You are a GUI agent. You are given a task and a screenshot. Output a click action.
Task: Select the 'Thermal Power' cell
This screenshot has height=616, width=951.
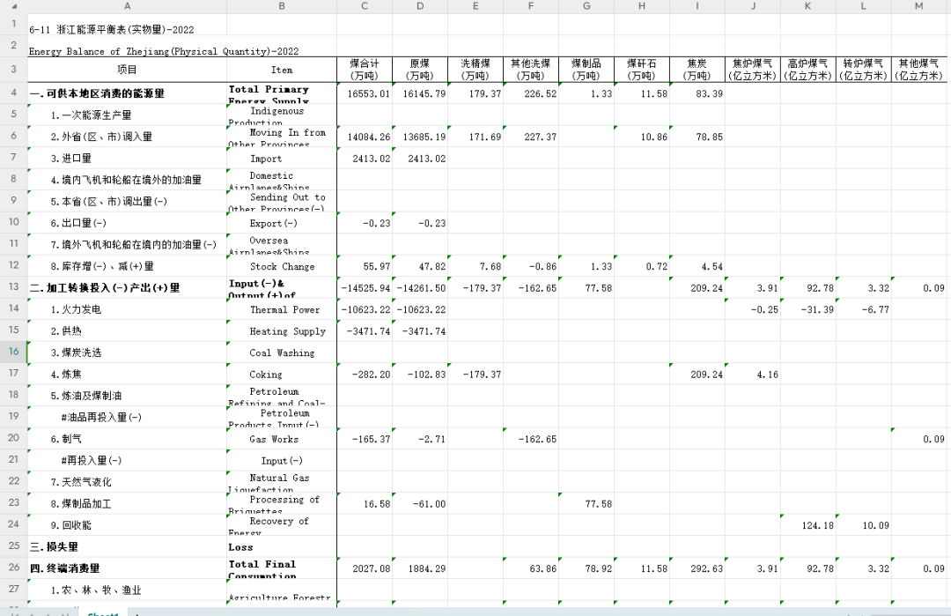[282, 309]
